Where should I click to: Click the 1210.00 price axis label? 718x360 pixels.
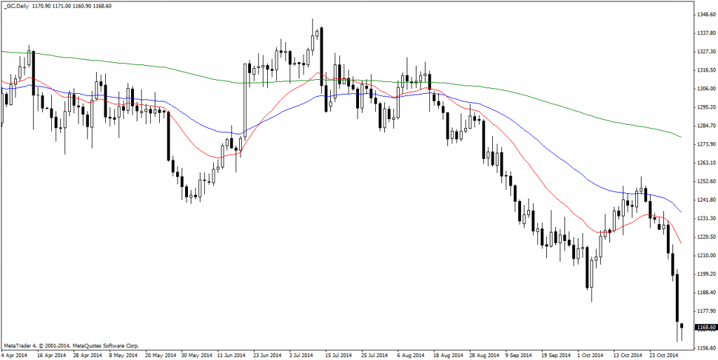(705, 256)
